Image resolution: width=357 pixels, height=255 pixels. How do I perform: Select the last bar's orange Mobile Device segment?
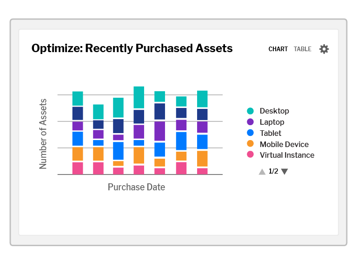pyautogui.click(x=202, y=159)
